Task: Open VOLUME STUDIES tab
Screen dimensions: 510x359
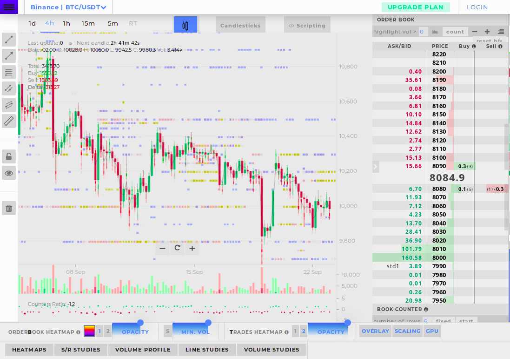Action: pyautogui.click(x=272, y=350)
